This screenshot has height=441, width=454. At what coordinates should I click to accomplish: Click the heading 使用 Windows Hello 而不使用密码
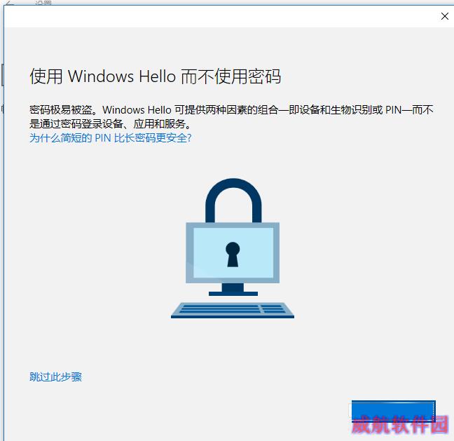tap(156, 76)
